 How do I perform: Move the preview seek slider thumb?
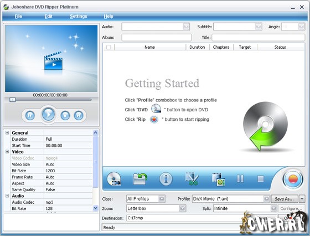12,100
